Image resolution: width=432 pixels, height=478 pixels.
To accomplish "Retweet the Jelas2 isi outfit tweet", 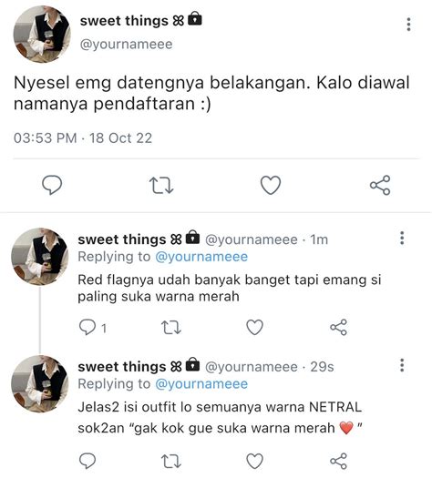I will 170,461.
